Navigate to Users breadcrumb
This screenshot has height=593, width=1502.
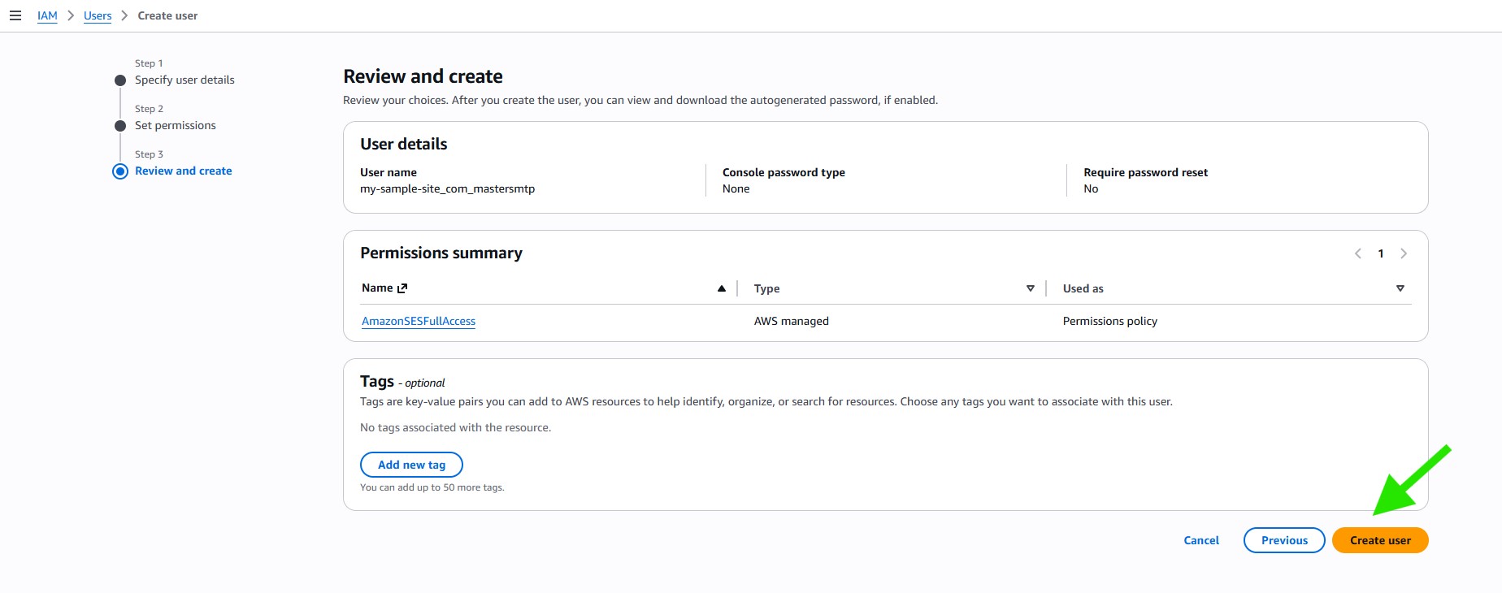pyautogui.click(x=98, y=15)
